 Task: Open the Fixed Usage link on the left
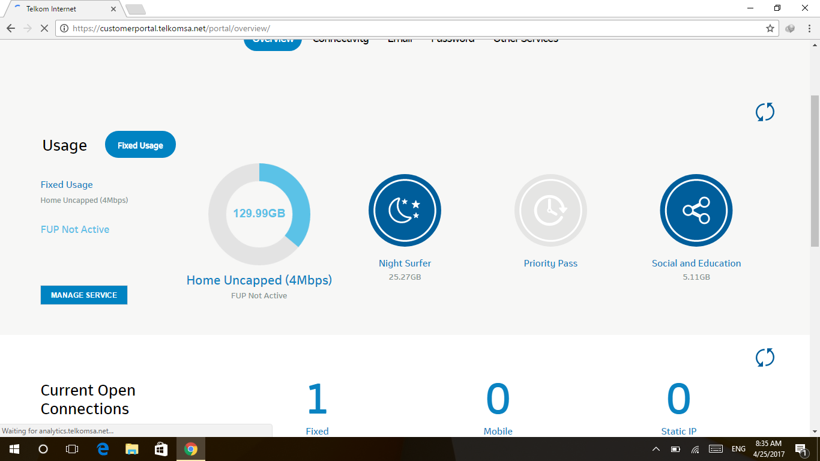coord(67,185)
